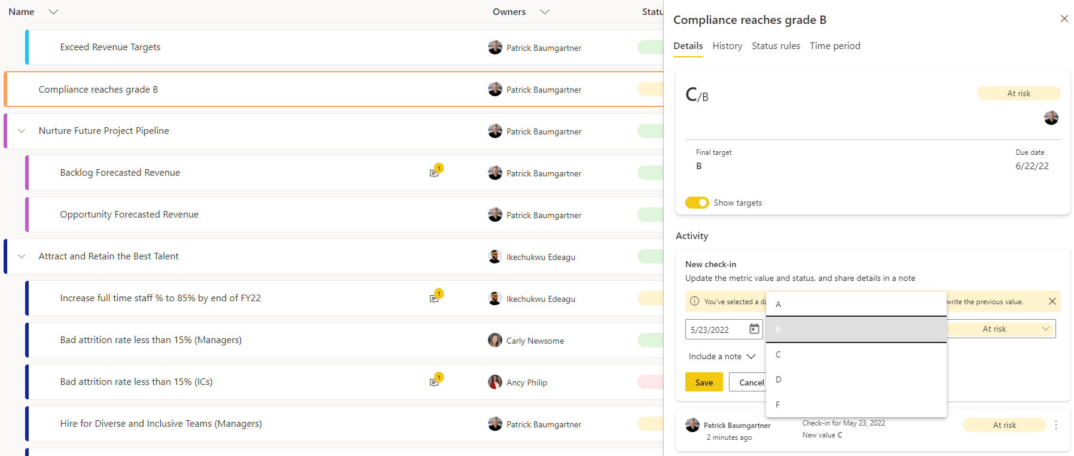Cancel the new check-in

747,382
